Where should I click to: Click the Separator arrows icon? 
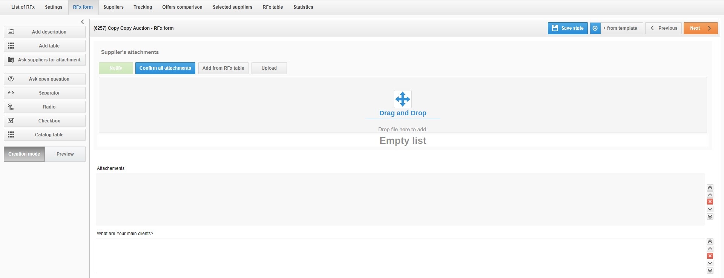point(11,93)
